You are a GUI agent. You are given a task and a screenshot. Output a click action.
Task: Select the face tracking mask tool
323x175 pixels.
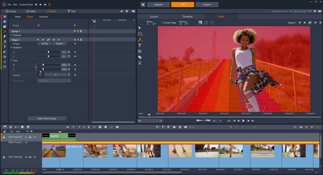point(140,63)
